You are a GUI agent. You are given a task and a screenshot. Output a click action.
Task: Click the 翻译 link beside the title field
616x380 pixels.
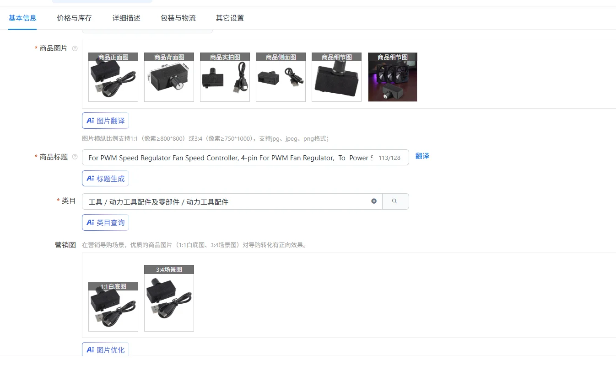click(x=422, y=156)
